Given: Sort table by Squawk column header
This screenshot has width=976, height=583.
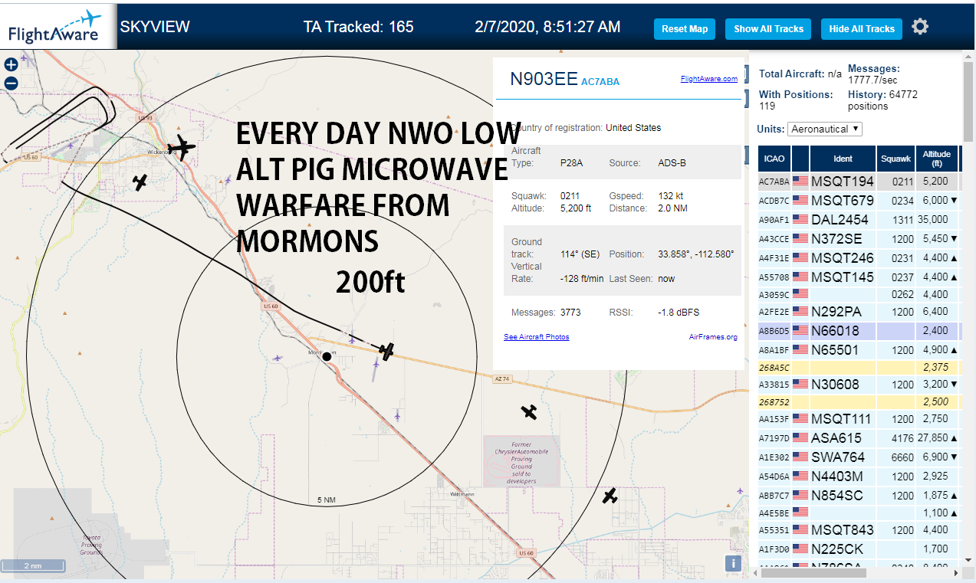Looking at the screenshot, I should (895, 159).
